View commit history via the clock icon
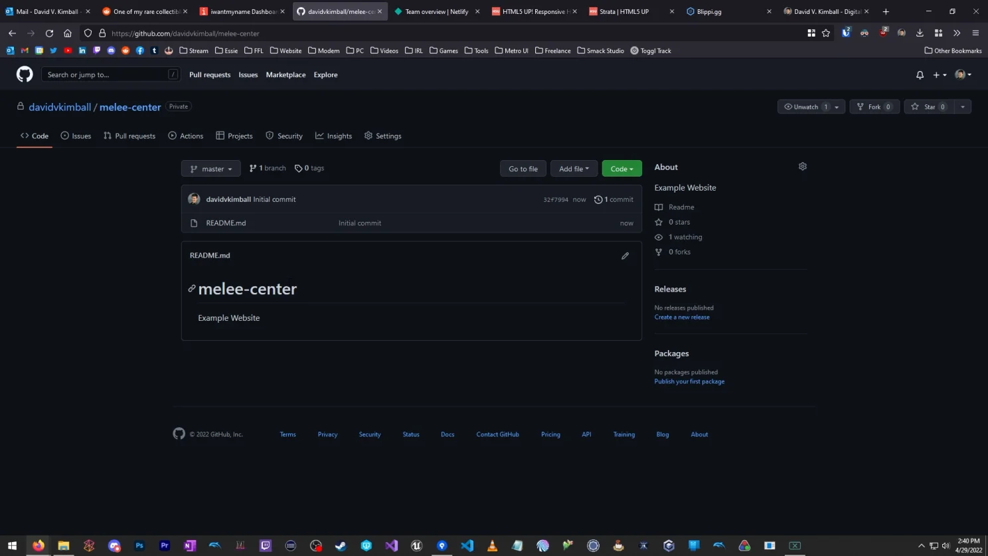Image resolution: width=988 pixels, height=556 pixels. (x=598, y=199)
